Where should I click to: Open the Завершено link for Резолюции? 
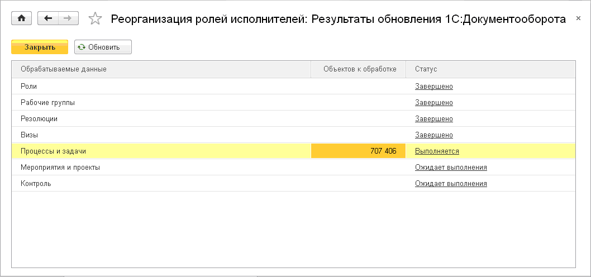(x=433, y=119)
